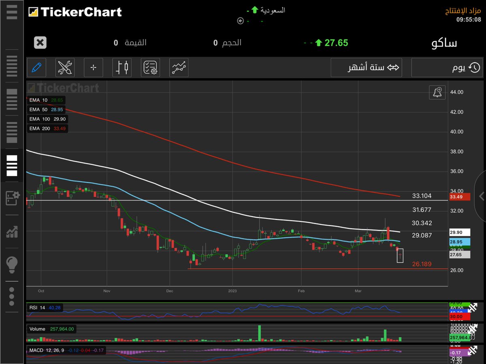Viewport: 486px width, 364px height.
Task: Open the ستة أشهر period selector
Action: [366, 67]
